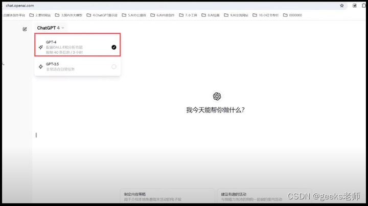Click the 建议有趣的活动 suggestion card

point(264,196)
